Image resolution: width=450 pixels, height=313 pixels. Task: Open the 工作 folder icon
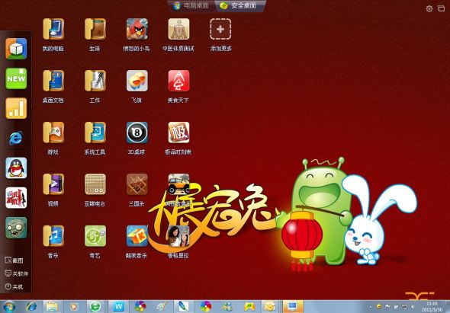pyautogui.click(x=95, y=81)
